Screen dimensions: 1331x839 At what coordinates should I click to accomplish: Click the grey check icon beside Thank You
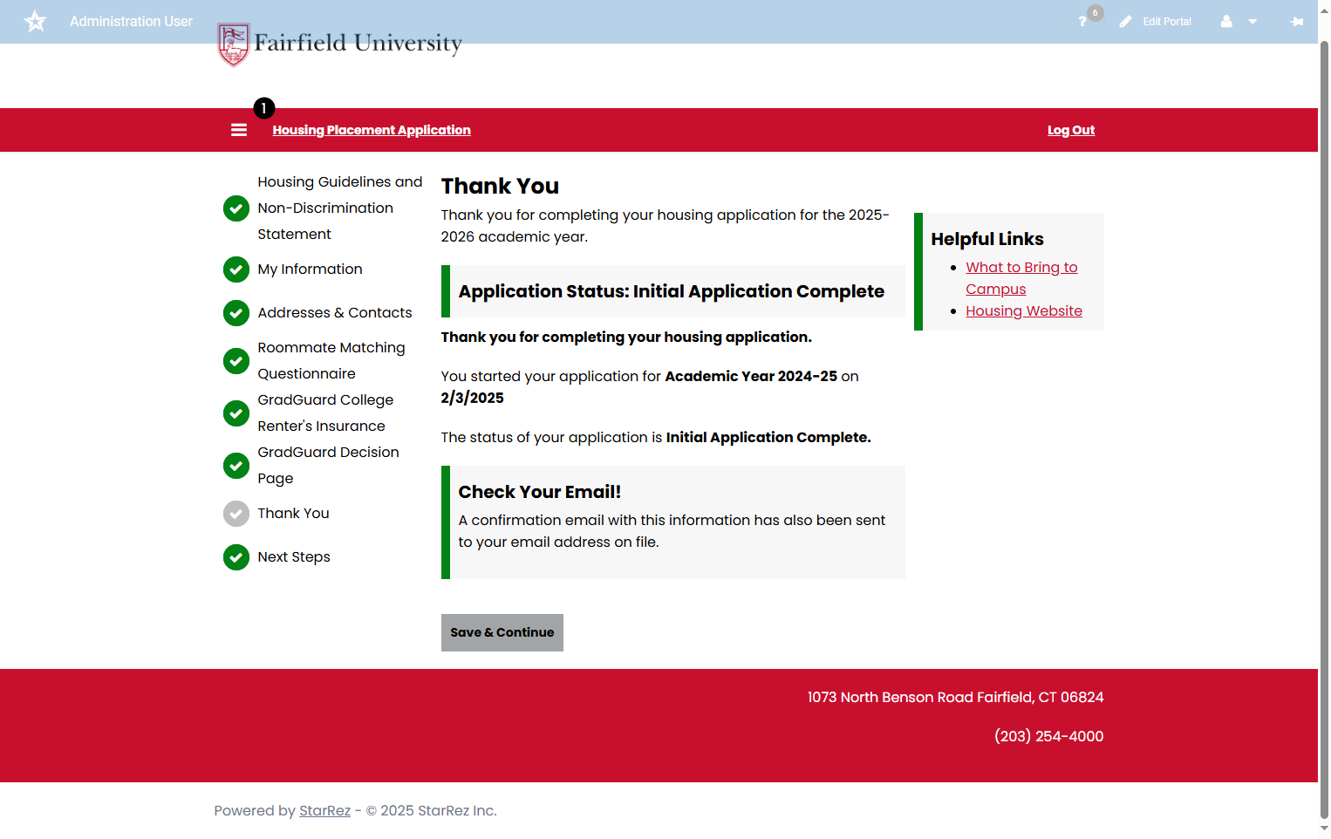point(236,514)
